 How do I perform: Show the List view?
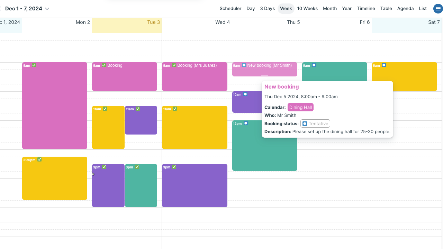423,9
